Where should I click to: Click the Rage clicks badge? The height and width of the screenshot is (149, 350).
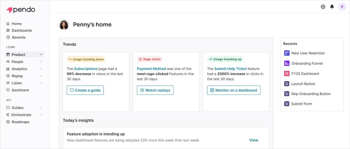(x=149, y=59)
